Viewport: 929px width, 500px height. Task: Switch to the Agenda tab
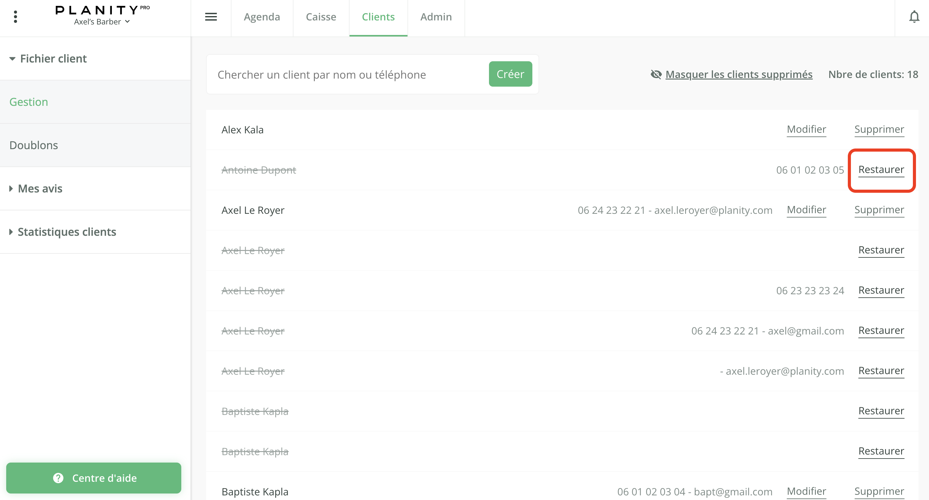click(x=262, y=17)
